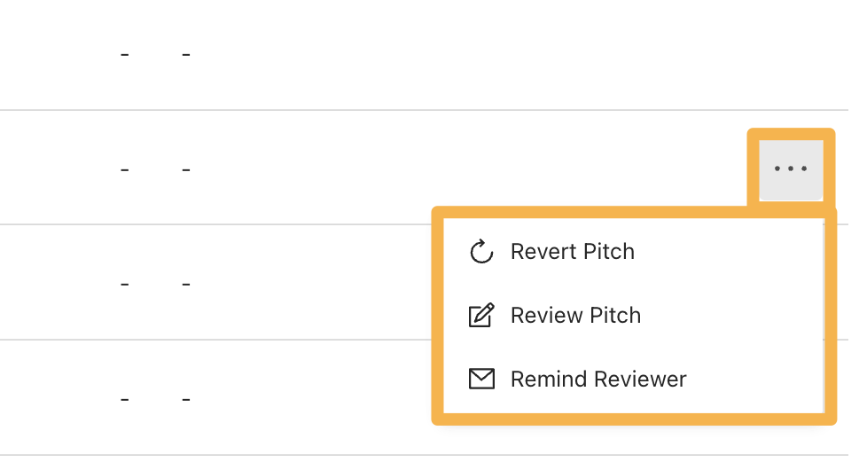Click the left dash in the topmost row
Screen dimensions: 867x470
pyautogui.click(x=124, y=55)
